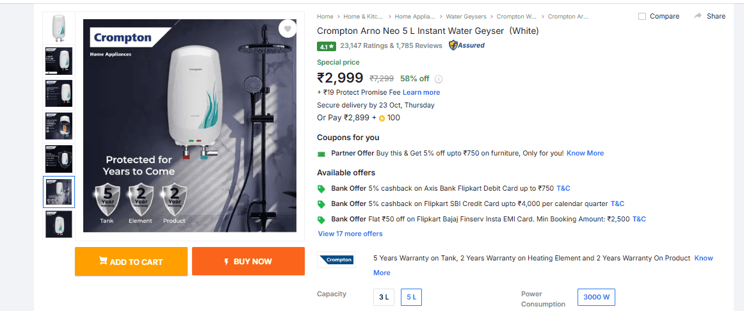Screen dimensions: 744x311
Task: Open Learn more about Protect Promise Fee
Action: [x=421, y=92]
